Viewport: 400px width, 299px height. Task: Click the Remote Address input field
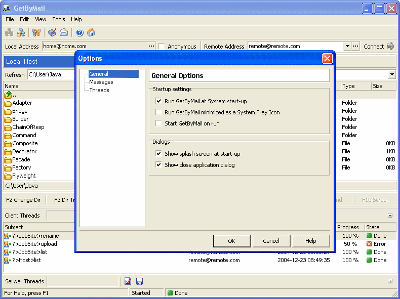(x=296, y=46)
